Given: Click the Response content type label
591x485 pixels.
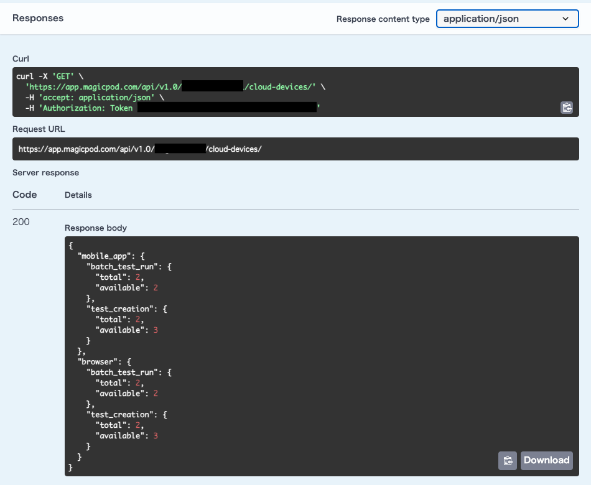Looking at the screenshot, I should pos(383,19).
